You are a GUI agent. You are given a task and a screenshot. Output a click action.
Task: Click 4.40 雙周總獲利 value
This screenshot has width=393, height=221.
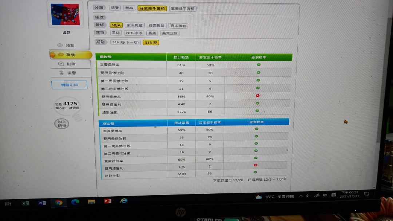point(182,104)
